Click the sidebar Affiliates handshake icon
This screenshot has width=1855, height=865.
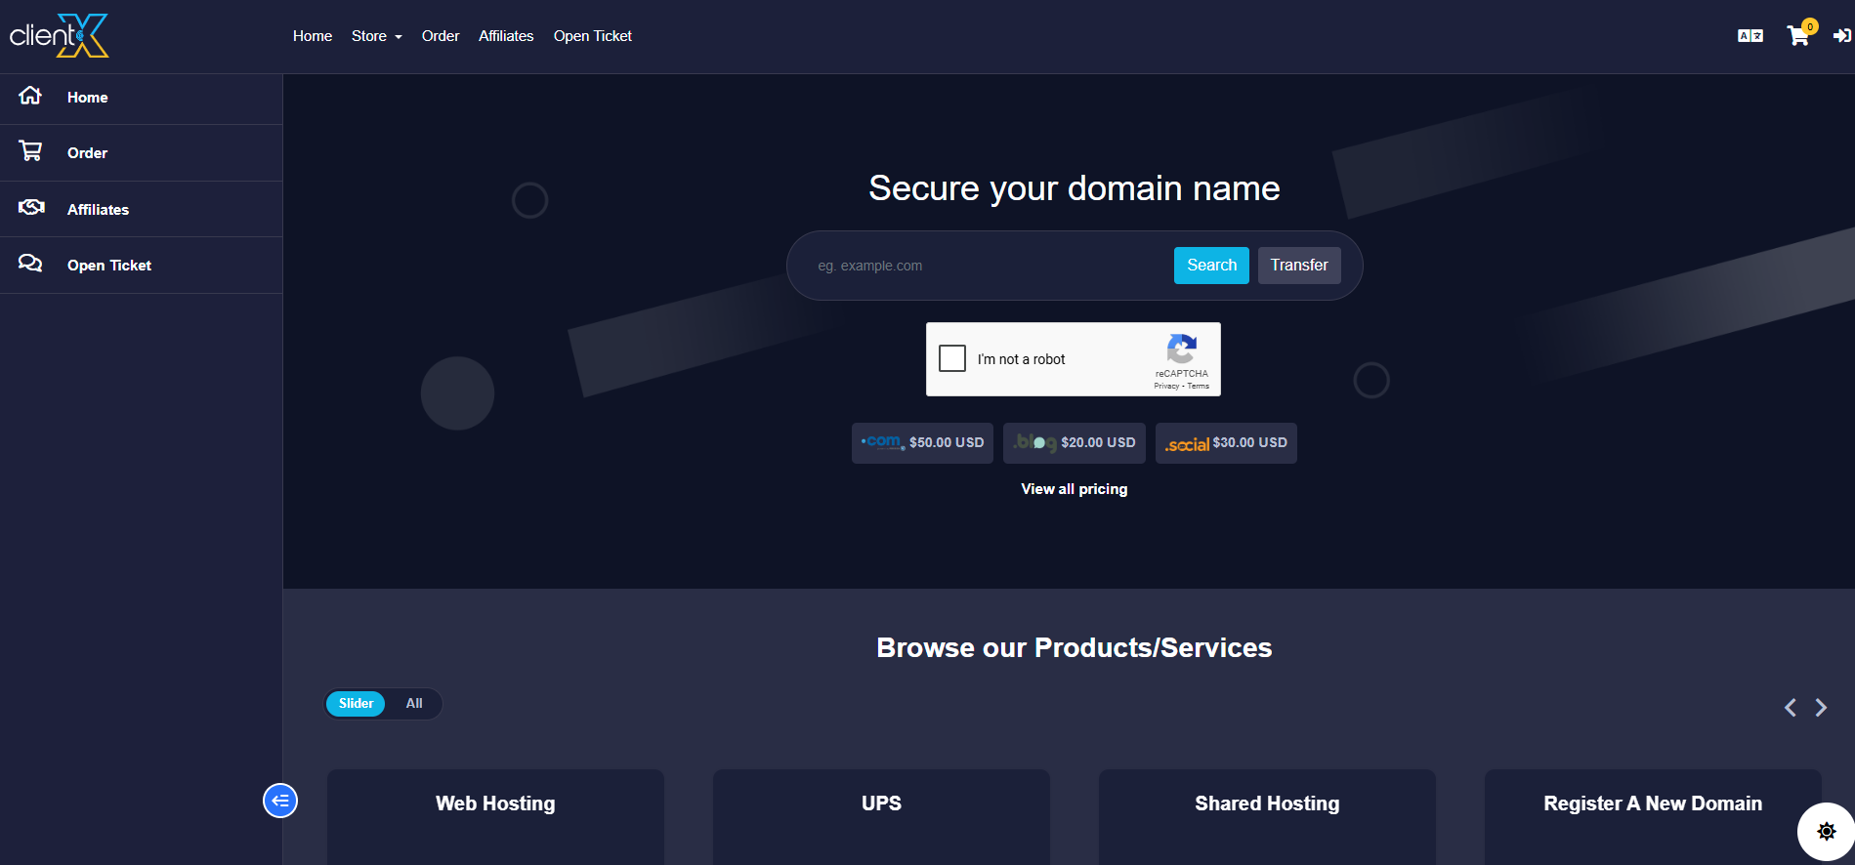click(31, 208)
